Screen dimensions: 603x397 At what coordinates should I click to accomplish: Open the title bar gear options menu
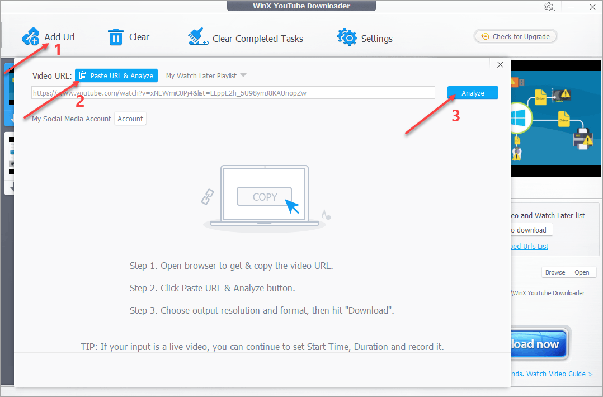[x=549, y=7]
